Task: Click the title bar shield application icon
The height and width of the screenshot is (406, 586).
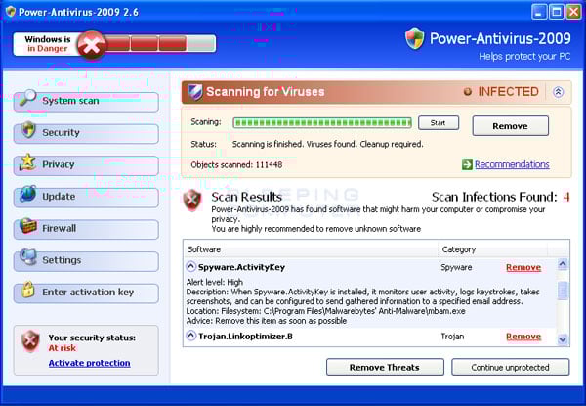Action: (x=11, y=12)
